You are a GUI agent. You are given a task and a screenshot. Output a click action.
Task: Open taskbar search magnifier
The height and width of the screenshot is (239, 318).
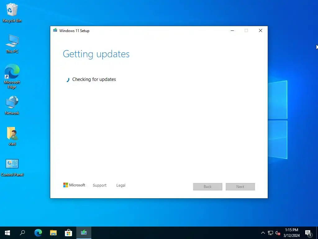point(22,233)
